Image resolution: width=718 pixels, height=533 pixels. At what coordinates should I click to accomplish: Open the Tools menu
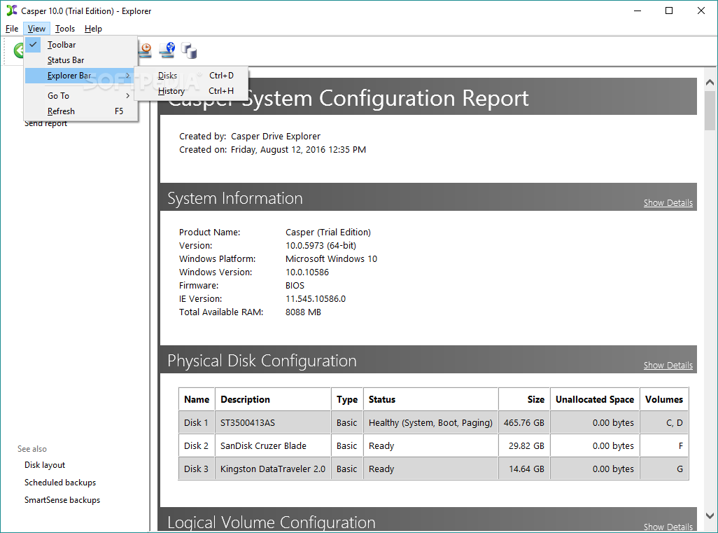click(65, 29)
